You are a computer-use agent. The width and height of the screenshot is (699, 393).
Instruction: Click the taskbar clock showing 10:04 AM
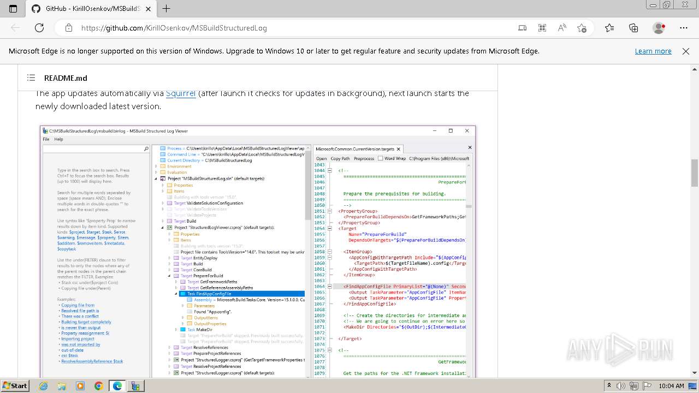671,386
